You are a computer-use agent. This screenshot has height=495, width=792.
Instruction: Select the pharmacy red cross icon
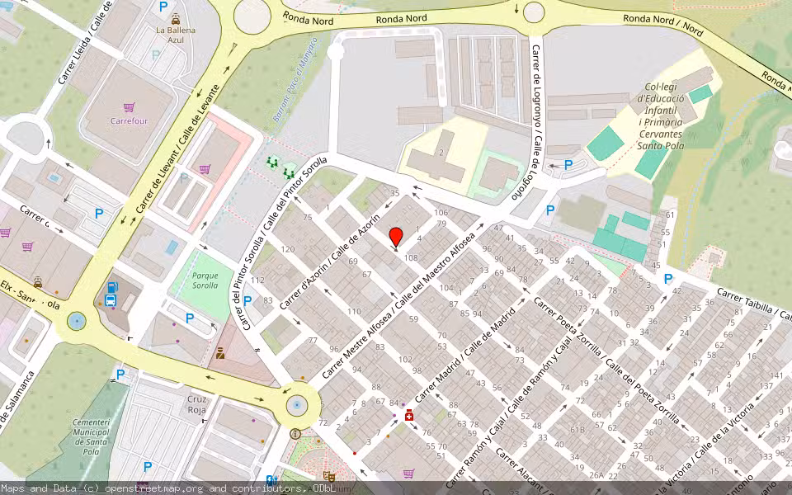409,416
